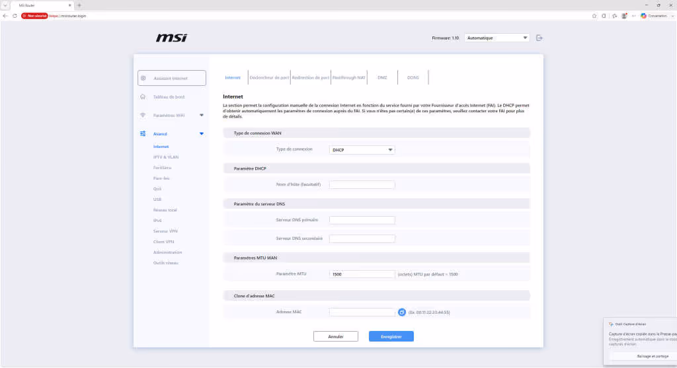The height and width of the screenshot is (368, 677).
Task: Open IPTV & VLAN in the sidebar
Action: (x=166, y=157)
